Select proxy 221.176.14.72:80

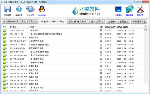click(17, 59)
